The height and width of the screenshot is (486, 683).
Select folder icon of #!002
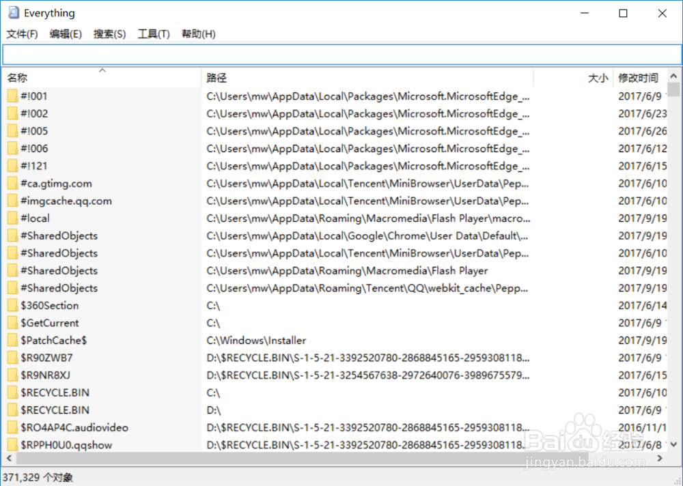12,113
